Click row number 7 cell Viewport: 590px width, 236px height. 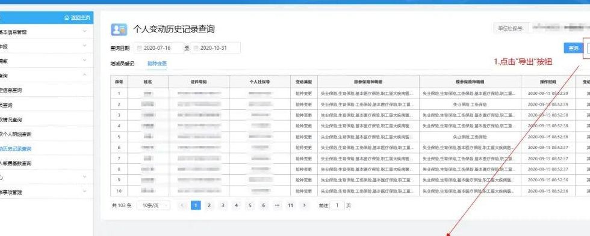tap(119, 159)
